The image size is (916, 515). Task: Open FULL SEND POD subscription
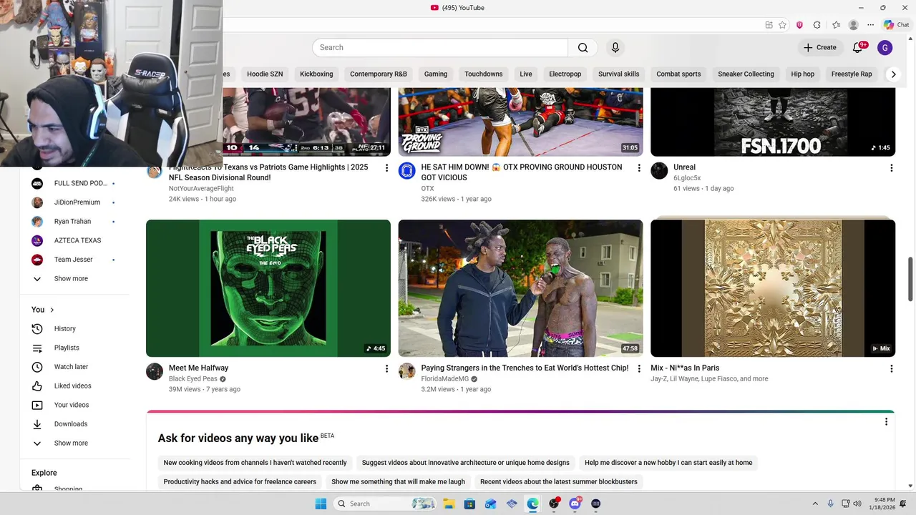point(75,183)
